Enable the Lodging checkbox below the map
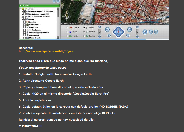Image resolution: width=184 pixels, height=132 pixels. pyautogui.click(x=67, y=27)
